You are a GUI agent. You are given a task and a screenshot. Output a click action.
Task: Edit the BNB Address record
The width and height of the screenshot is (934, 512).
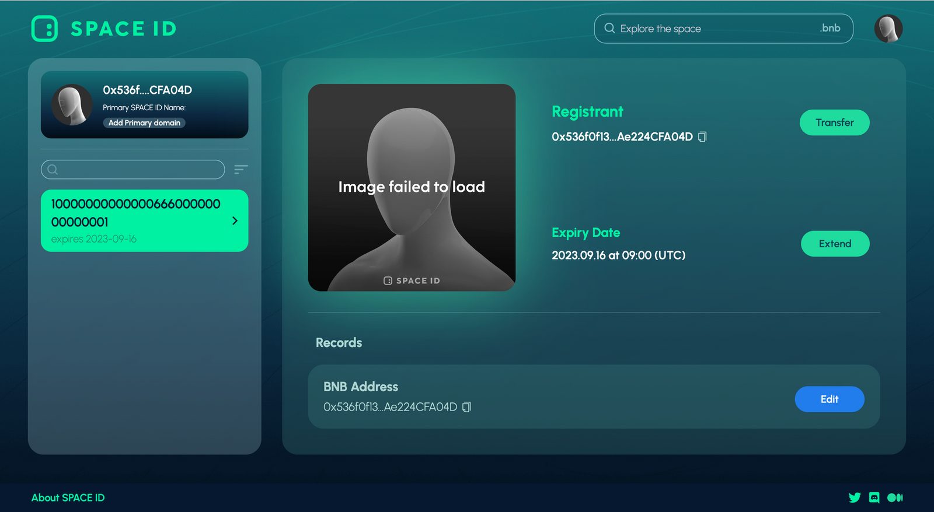pyautogui.click(x=830, y=399)
